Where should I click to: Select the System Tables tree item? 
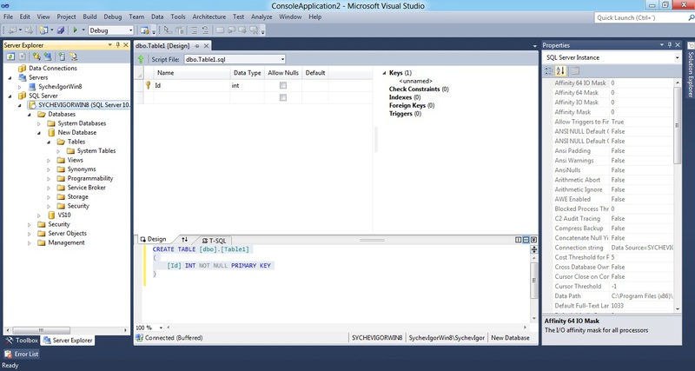point(96,151)
